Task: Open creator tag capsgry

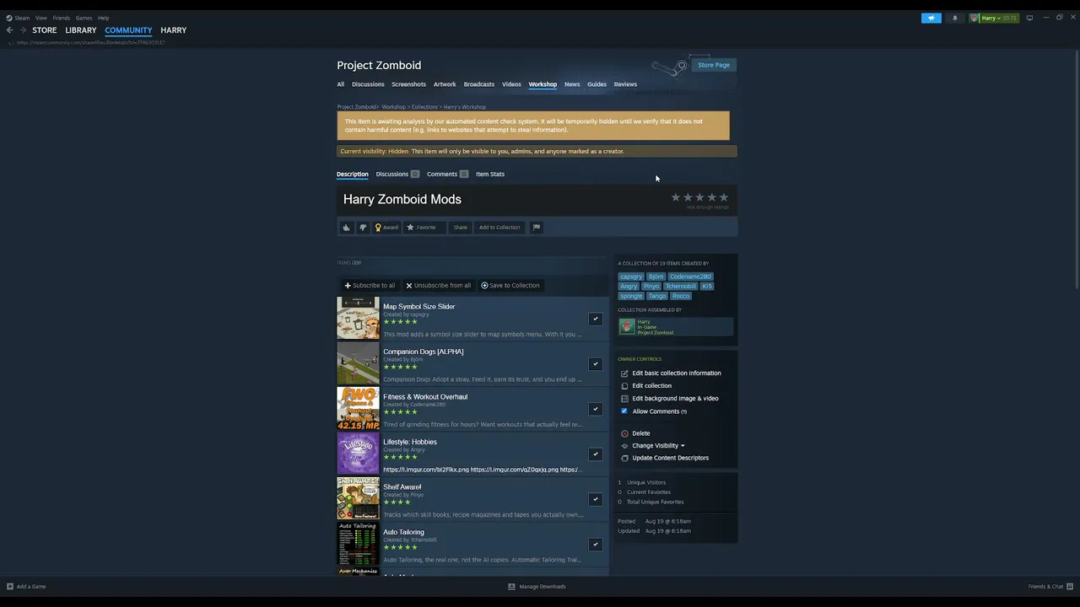Action: pyautogui.click(x=631, y=277)
